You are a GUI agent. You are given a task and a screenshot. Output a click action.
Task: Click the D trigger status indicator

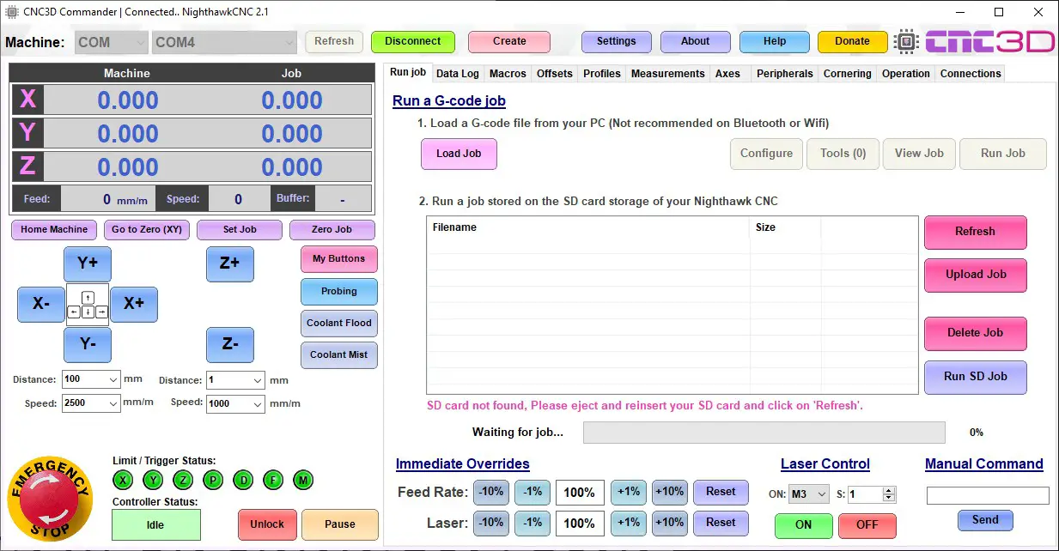[x=243, y=480]
